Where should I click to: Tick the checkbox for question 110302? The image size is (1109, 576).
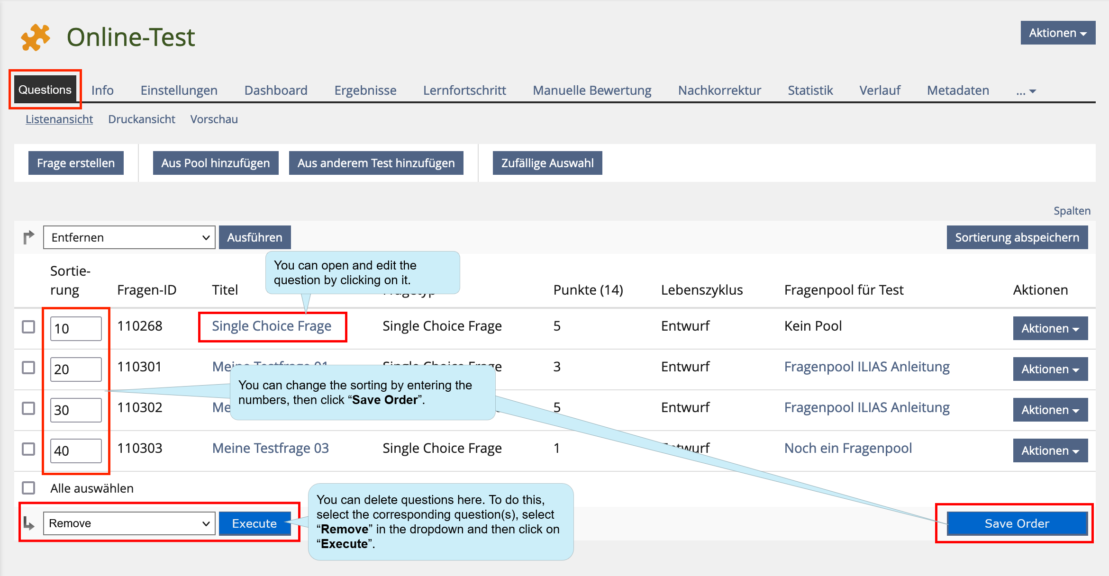point(28,408)
